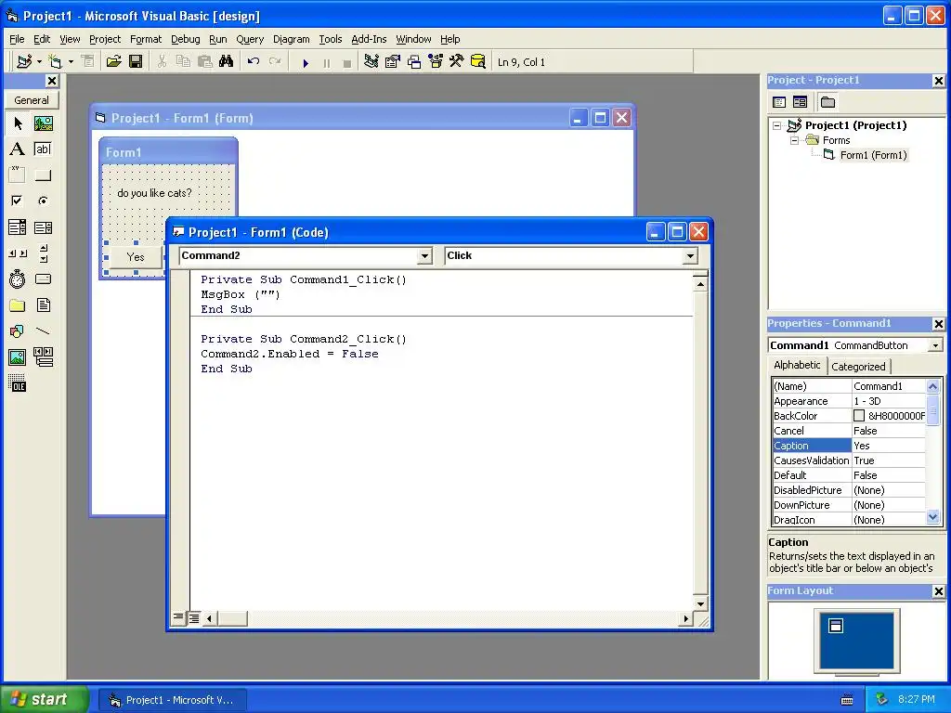Select the ListBox tool
This screenshot has height=713, width=951.
pos(43,227)
